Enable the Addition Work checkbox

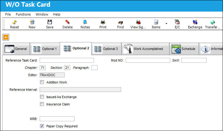pos(42,82)
